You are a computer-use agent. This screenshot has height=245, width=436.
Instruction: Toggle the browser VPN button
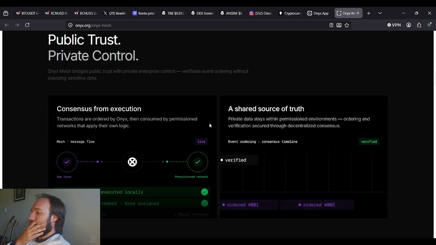coord(394,25)
